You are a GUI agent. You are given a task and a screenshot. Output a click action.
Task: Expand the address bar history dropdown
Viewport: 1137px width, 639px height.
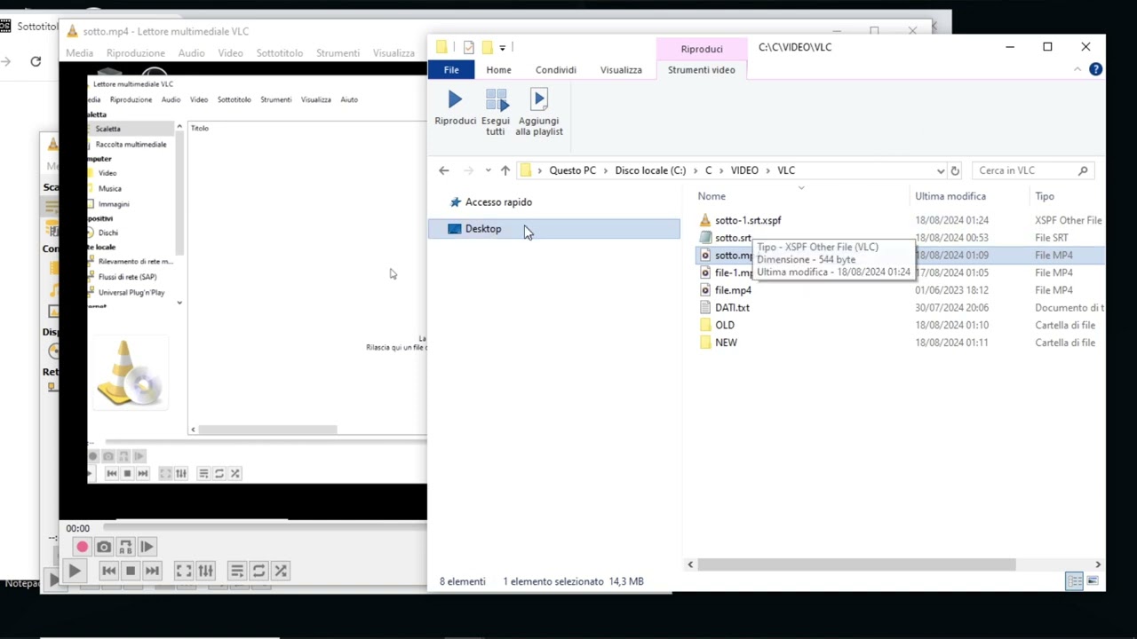[940, 170]
